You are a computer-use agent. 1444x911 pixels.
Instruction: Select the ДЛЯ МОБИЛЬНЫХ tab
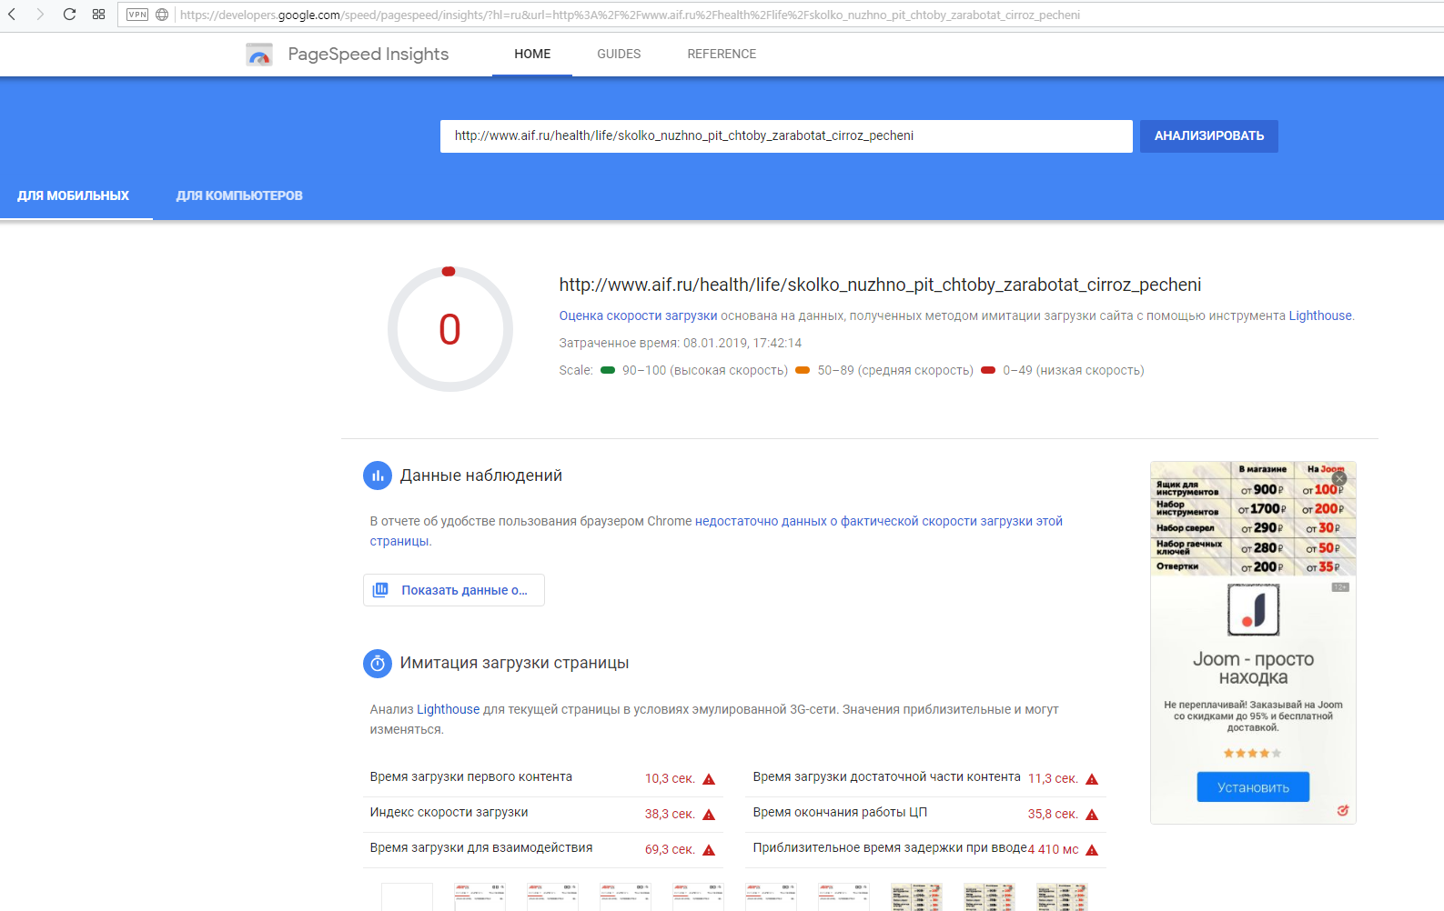pos(74,195)
